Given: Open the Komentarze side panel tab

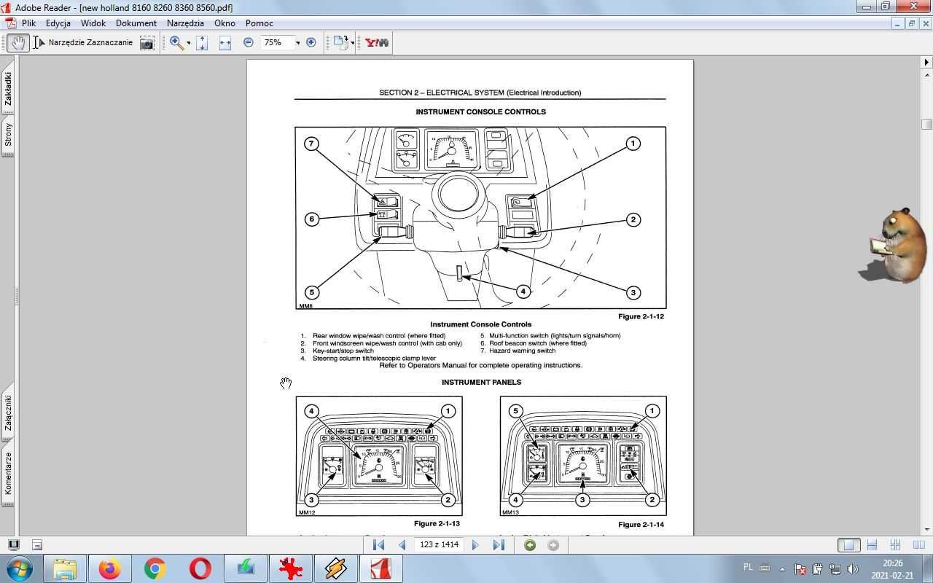Looking at the screenshot, I should pyautogui.click(x=8, y=473).
